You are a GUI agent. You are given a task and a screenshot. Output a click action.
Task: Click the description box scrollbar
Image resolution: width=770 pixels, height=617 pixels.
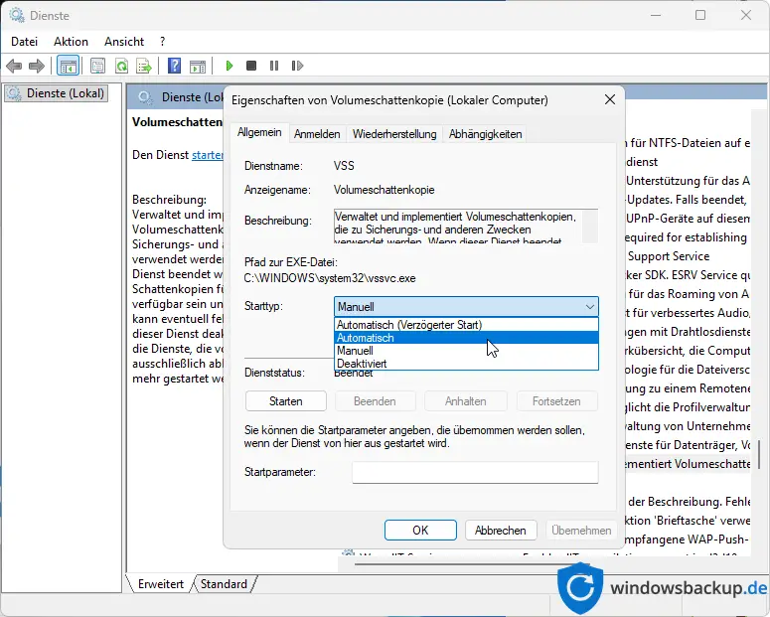(590, 226)
